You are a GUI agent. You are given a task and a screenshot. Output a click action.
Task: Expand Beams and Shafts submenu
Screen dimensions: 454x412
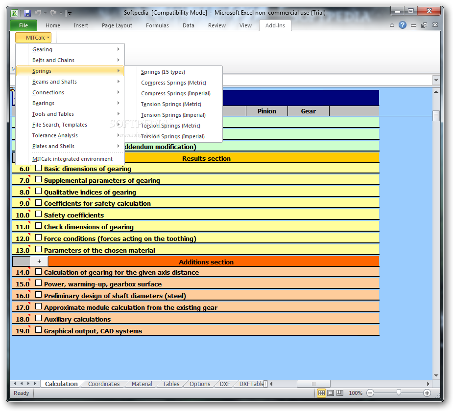pyautogui.click(x=71, y=82)
